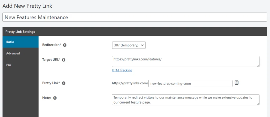Click the https://prettylinks.com/ base URL text

point(130,83)
